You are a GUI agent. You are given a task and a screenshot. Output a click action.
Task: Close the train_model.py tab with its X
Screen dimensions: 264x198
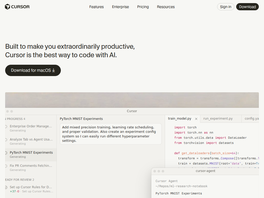tap(196, 119)
